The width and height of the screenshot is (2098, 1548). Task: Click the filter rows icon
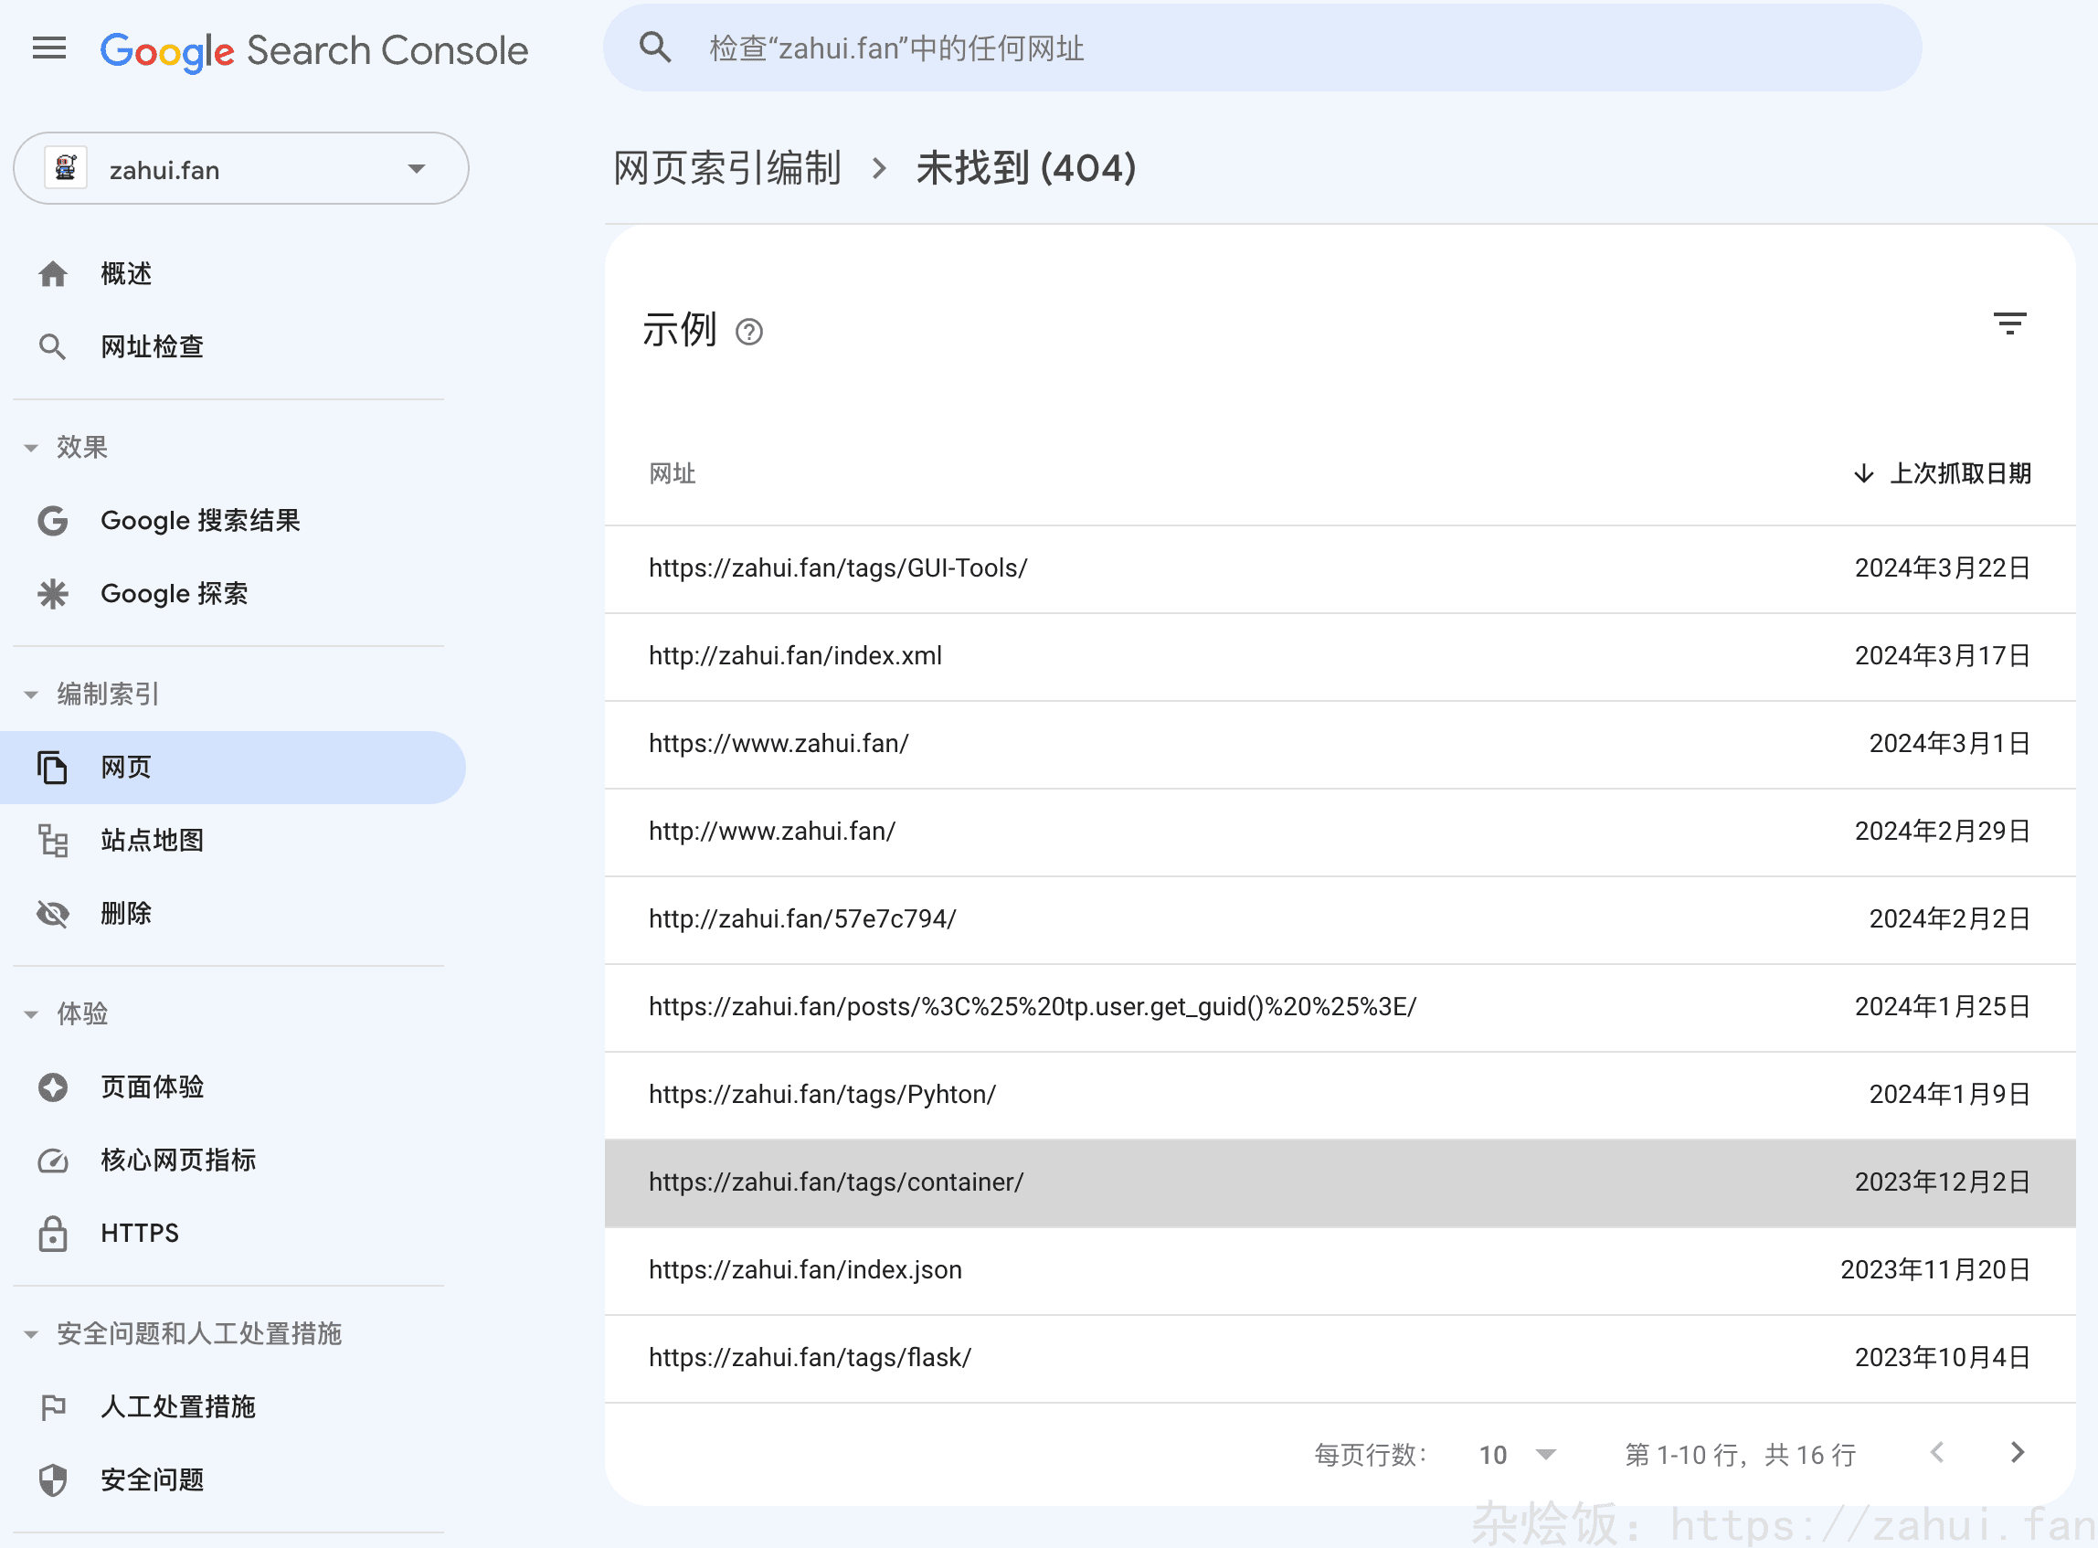(2009, 324)
